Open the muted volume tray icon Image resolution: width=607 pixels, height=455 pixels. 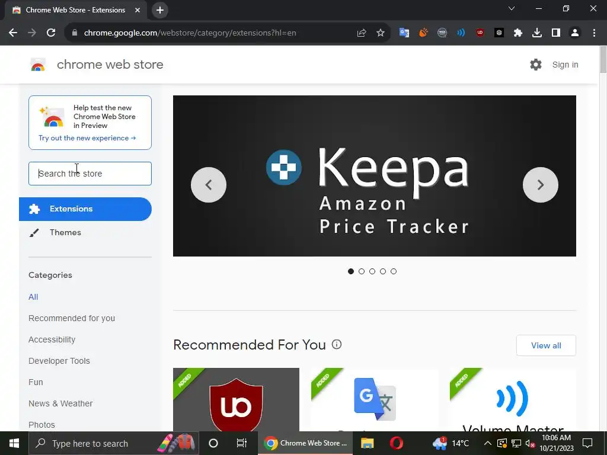point(530,443)
